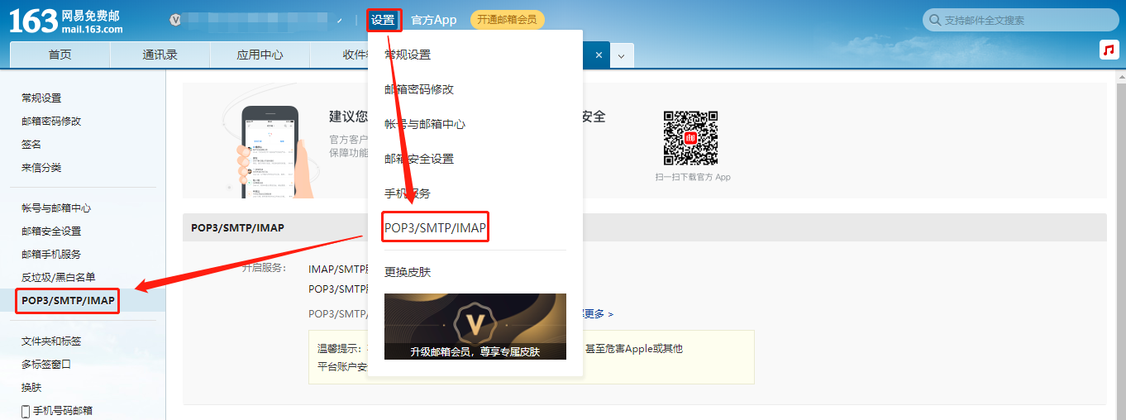Select POP3/SMTP/IMAP in the left sidebar
Screen dimensions: 1126x420
(68, 300)
